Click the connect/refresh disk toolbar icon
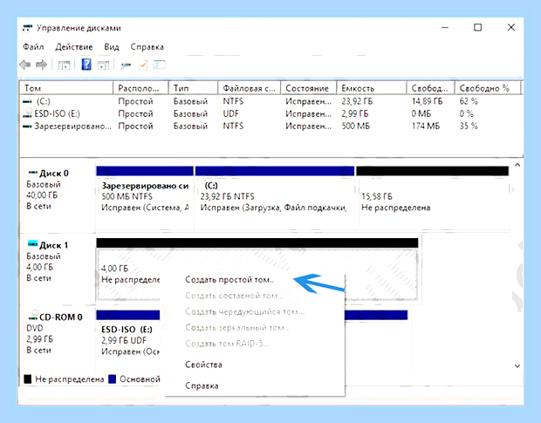The height and width of the screenshot is (423, 541). [126, 65]
